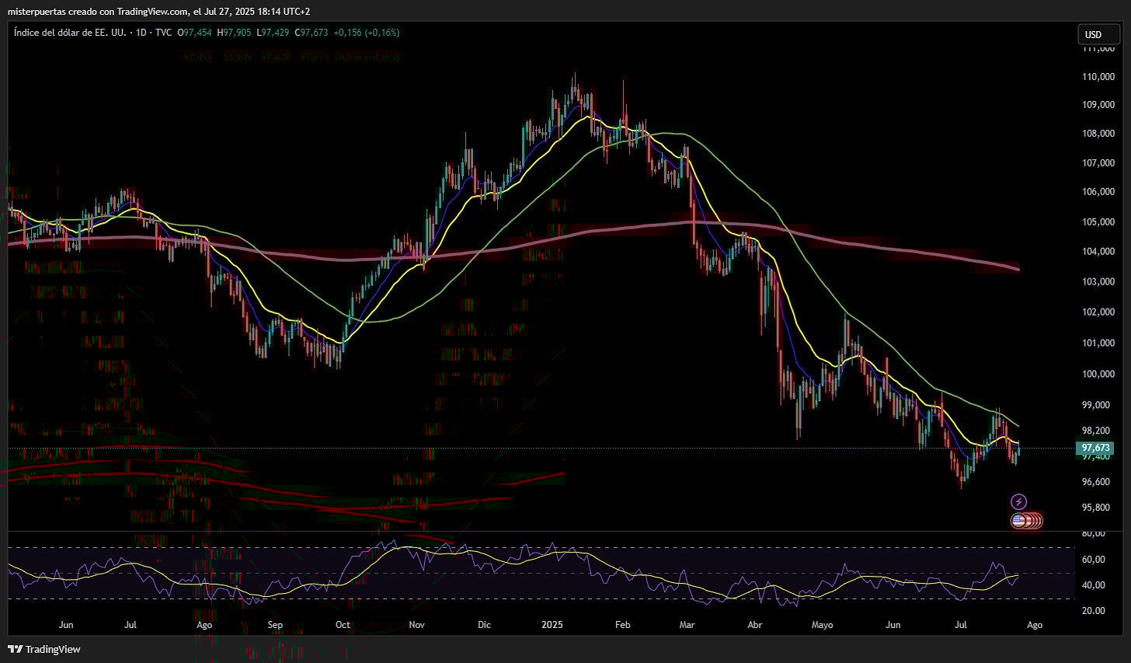Click the 60,00 RSI axis label
The image size is (1131, 663).
pos(1093,560)
